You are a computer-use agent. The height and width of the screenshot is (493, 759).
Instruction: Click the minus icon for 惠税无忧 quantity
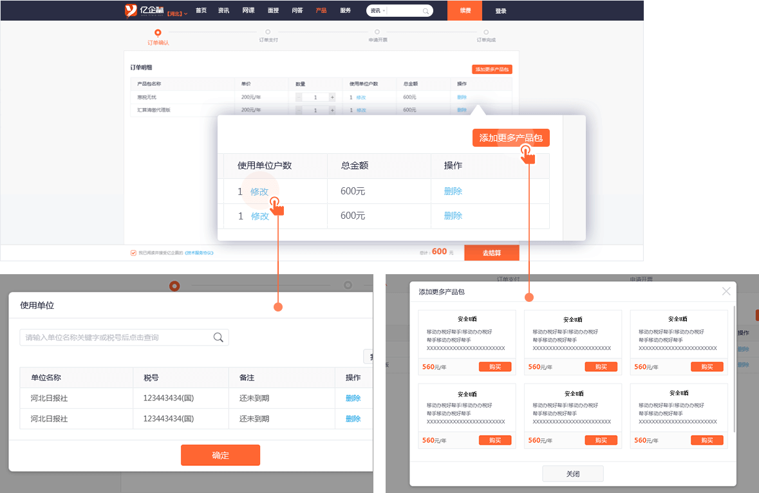(x=299, y=97)
